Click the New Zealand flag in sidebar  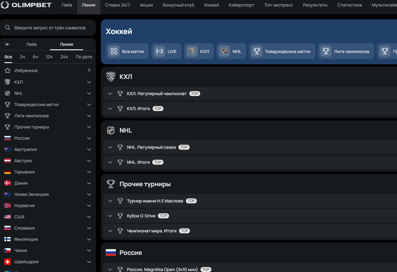click(x=7, y=194)
